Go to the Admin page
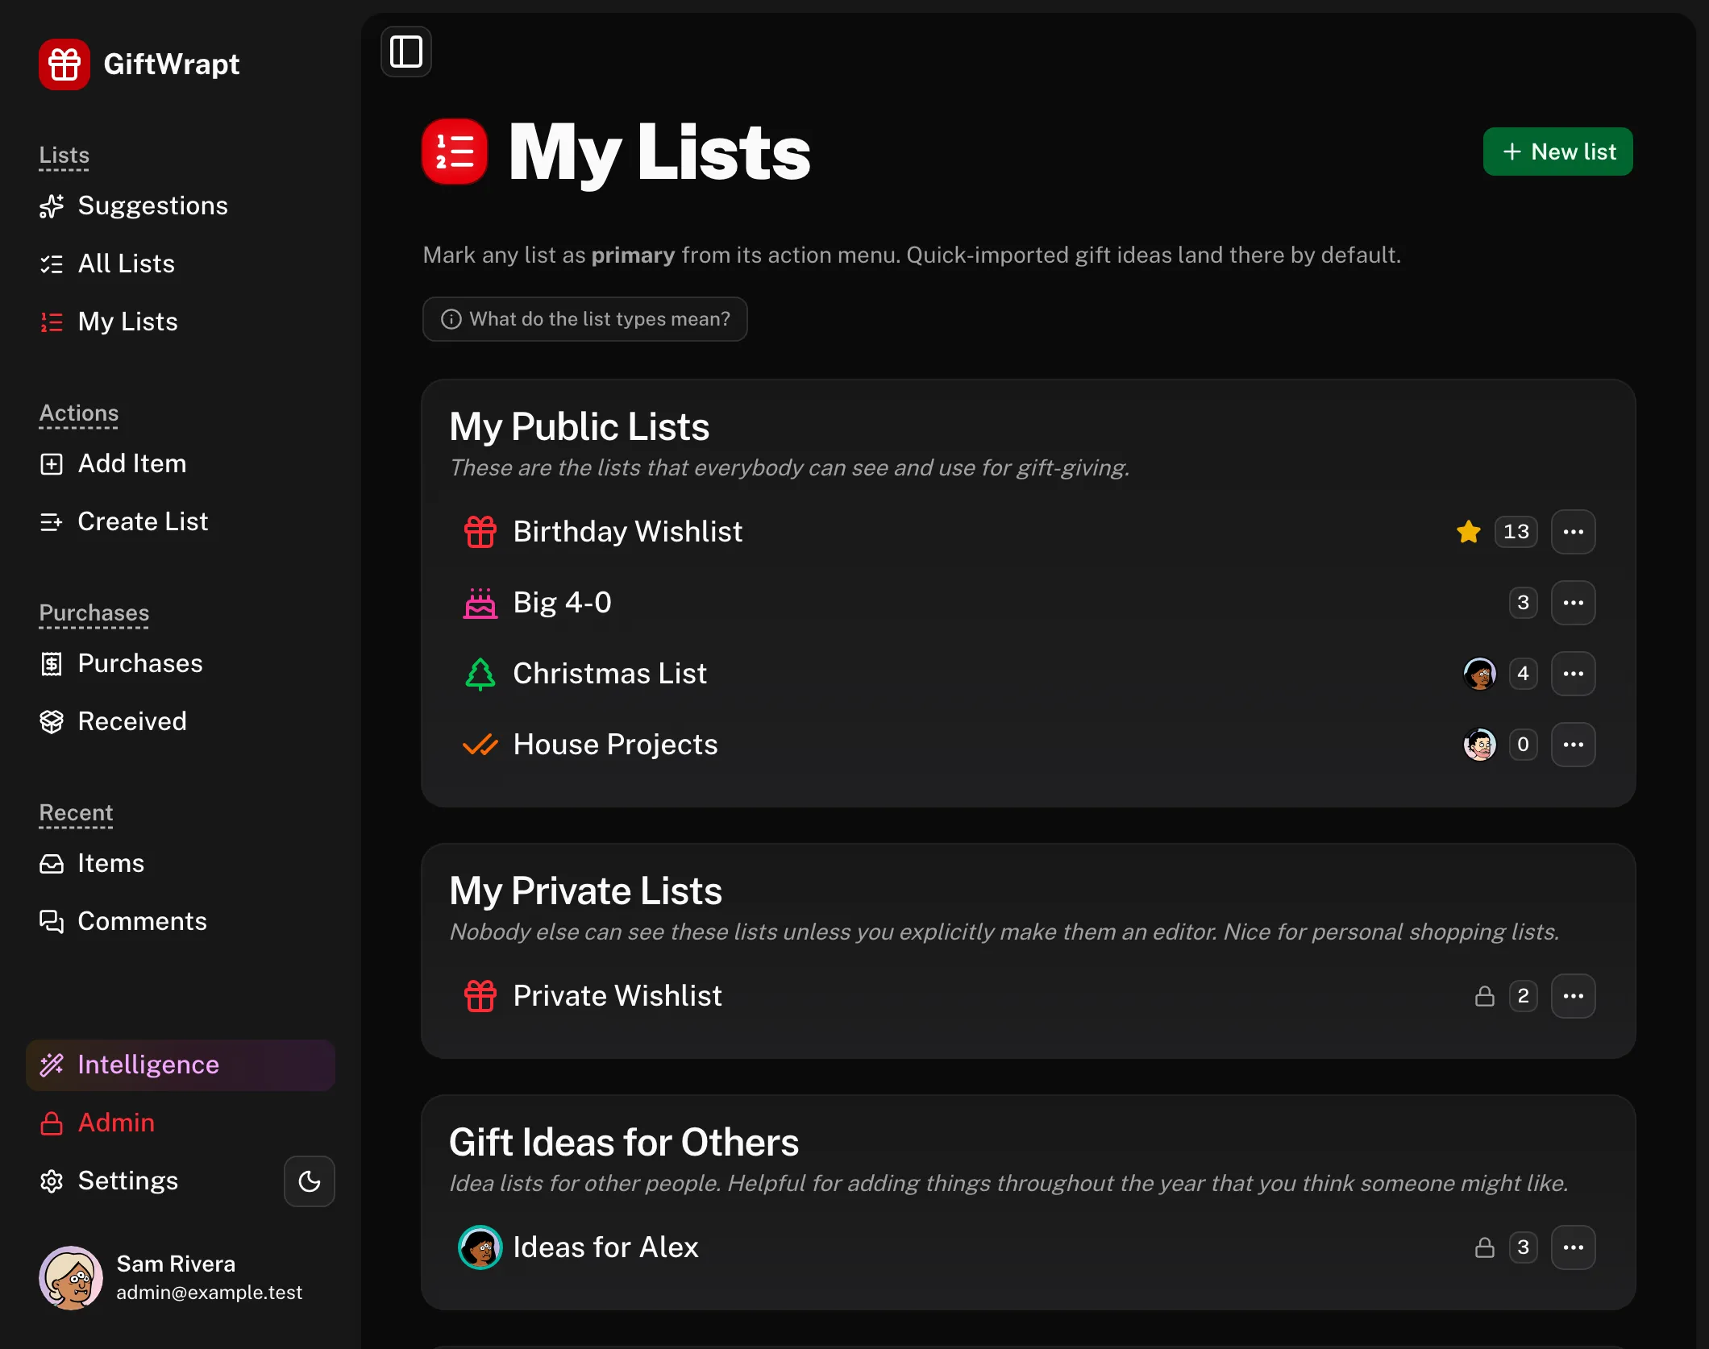Image resolution: width=1709 pixels, height=1349 pixels. click(181, 1123)
